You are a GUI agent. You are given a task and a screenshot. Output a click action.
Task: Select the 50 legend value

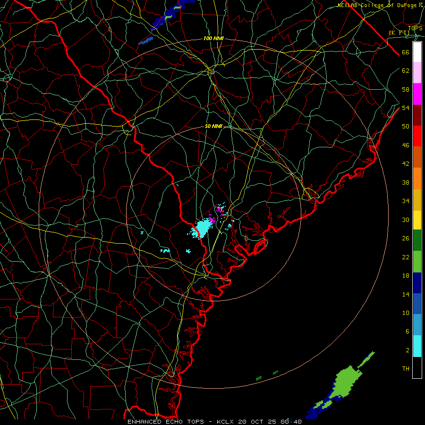point(406,126)
